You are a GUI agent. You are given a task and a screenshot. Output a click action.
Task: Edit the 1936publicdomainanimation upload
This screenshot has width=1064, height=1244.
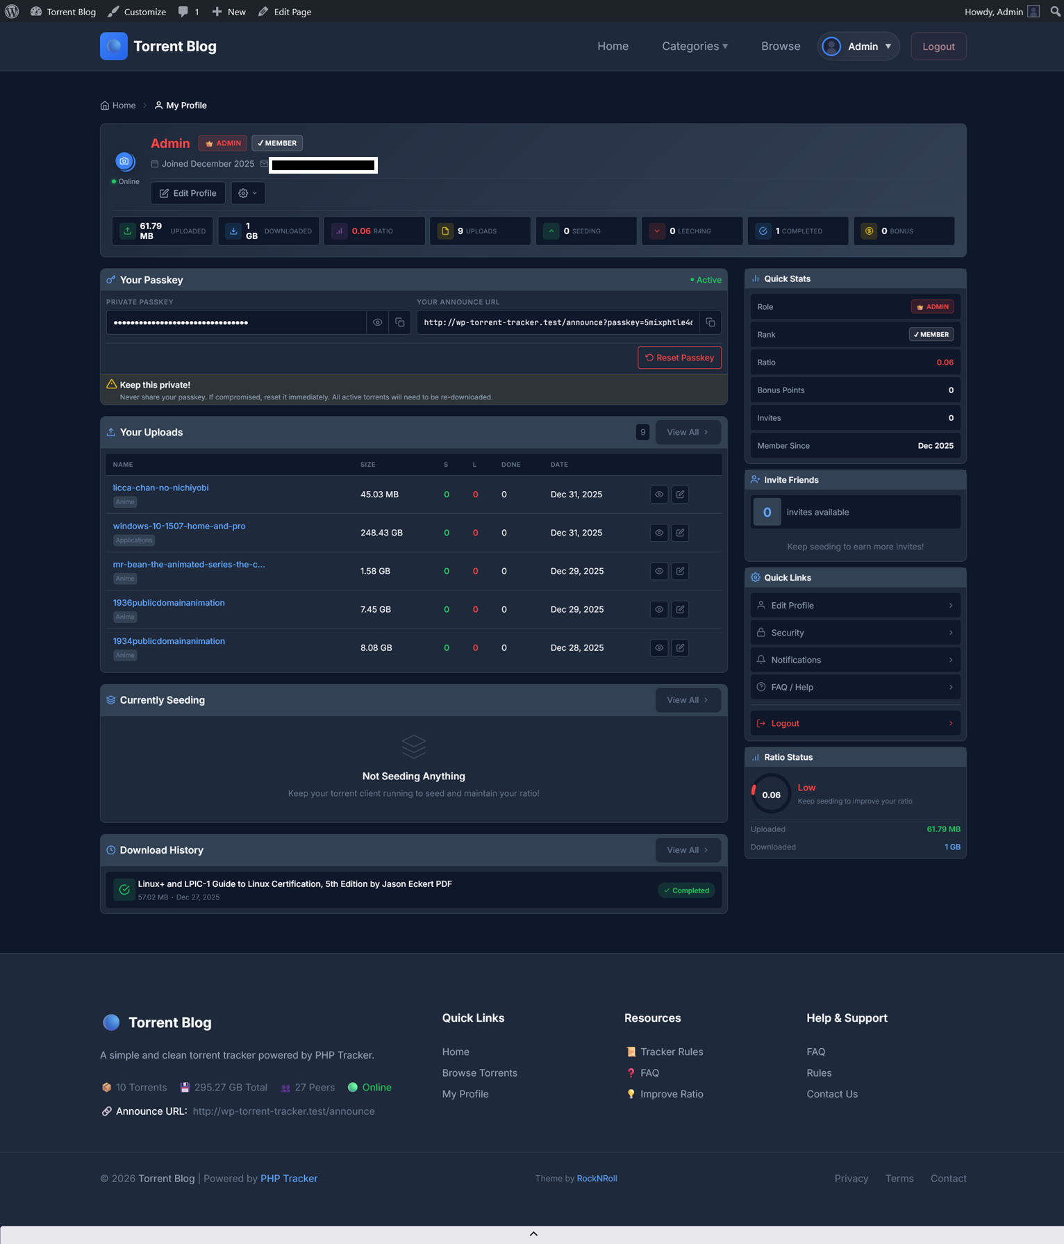click(681, 609)
